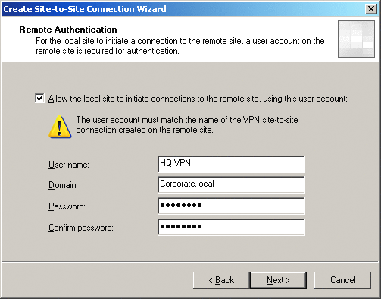Viewport: 381px width, 299px height.
Task: Uncheck the Allow local site to initiate connections checkbox
Action: click(x=39, y=98)
